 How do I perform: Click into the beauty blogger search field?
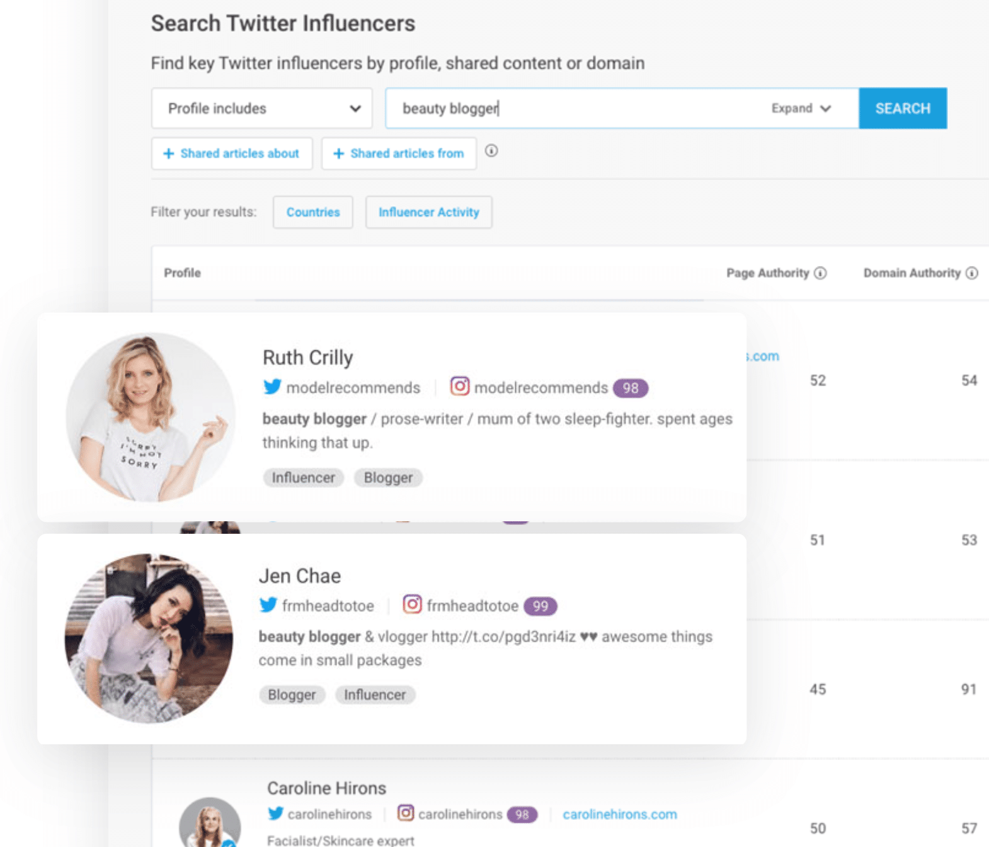[567, 108]
